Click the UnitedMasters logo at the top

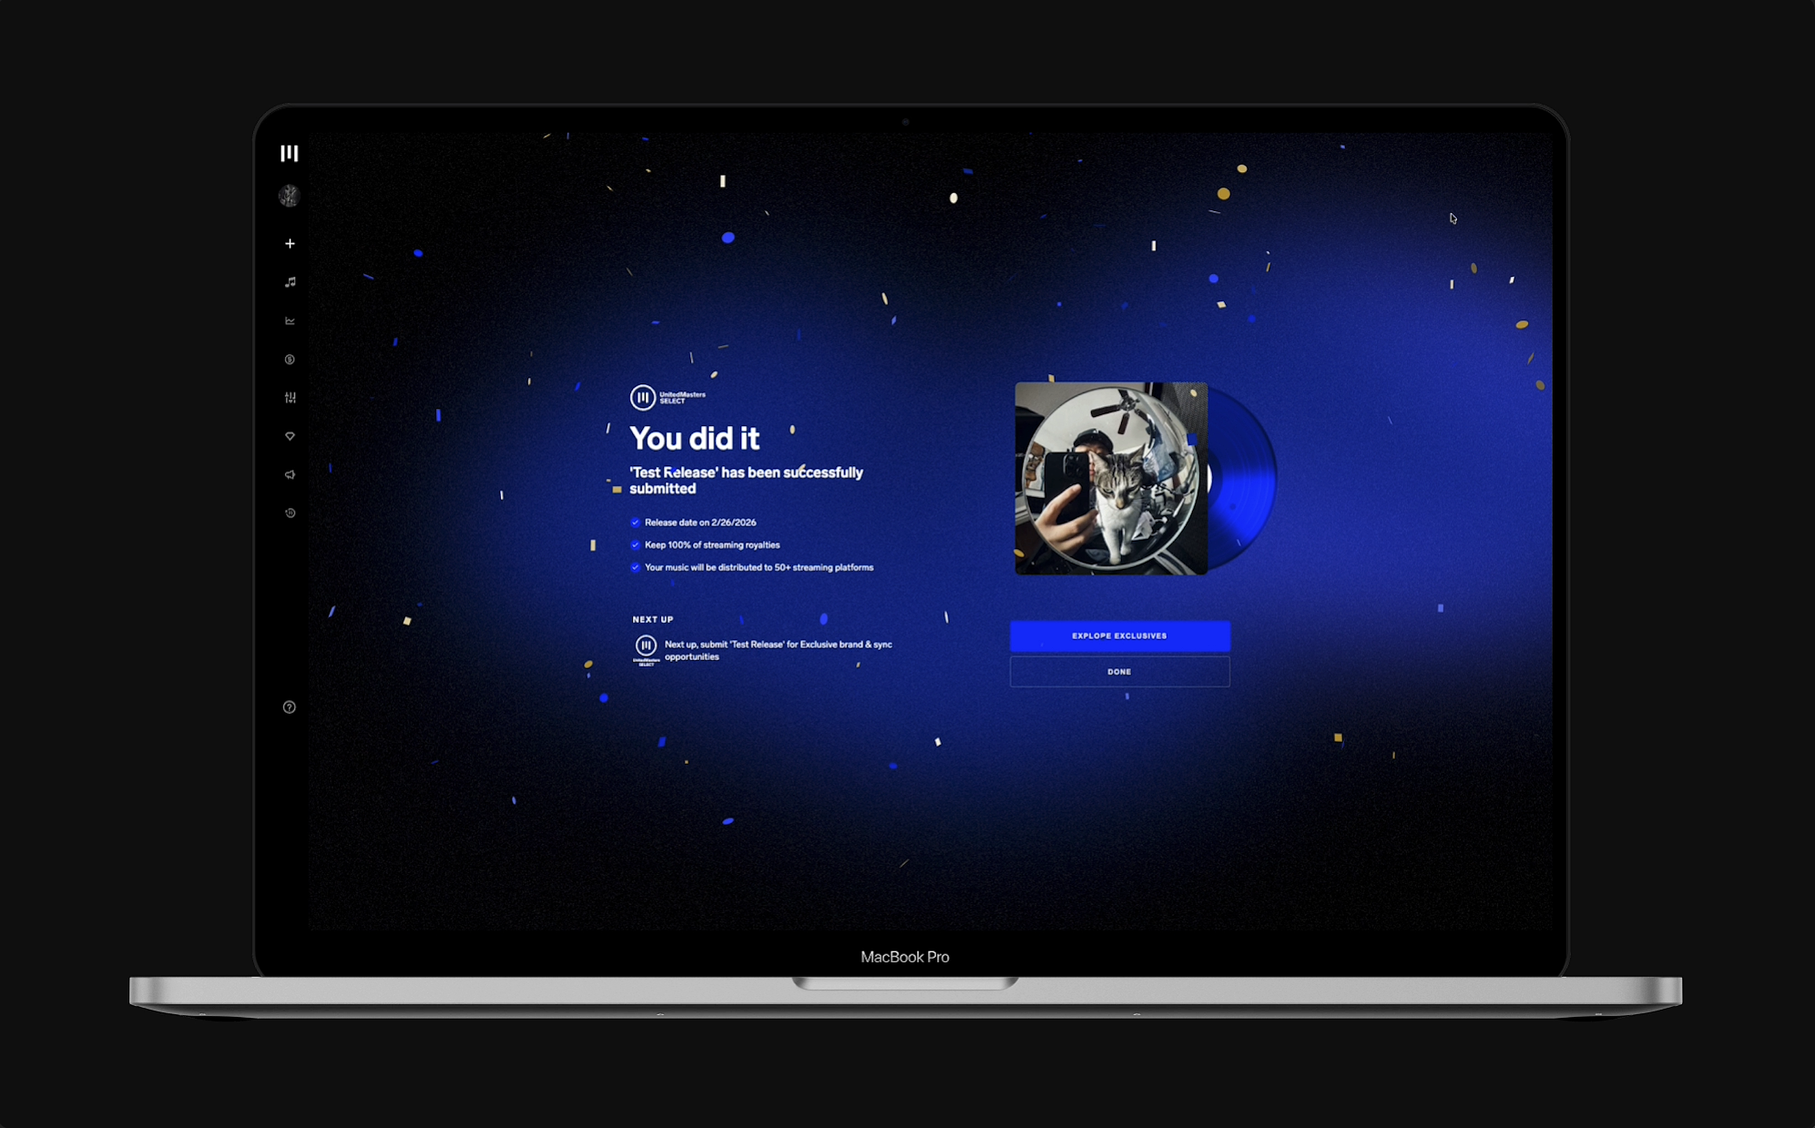click(290, 153)
